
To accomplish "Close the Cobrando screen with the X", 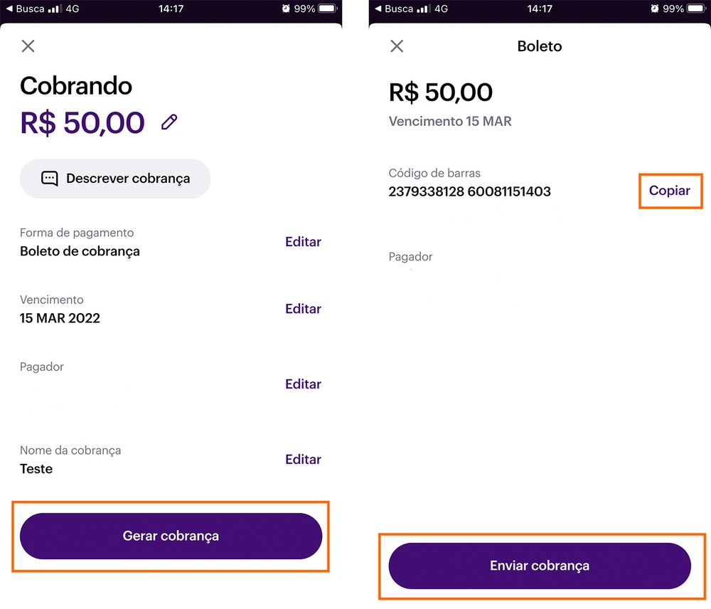I will coord(28,46).
